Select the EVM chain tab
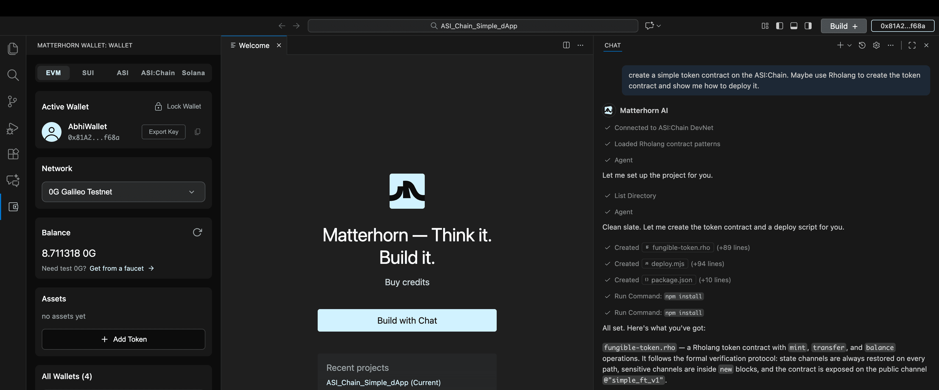Screen dimensions: 939x390 point(53,73)
